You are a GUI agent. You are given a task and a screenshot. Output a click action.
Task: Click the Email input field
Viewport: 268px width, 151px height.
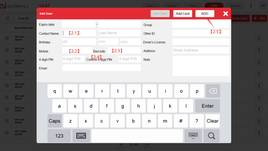click(x=102, y=68)
